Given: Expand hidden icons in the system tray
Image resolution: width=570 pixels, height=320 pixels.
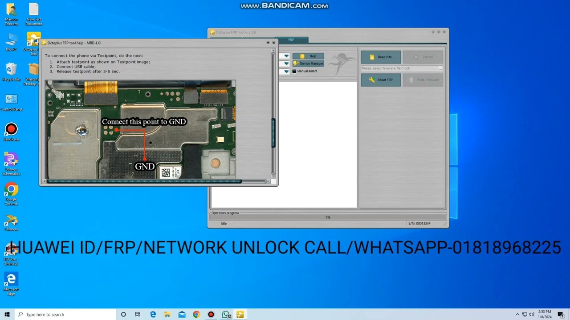Looking at the screenshot, I should point(517,314).
